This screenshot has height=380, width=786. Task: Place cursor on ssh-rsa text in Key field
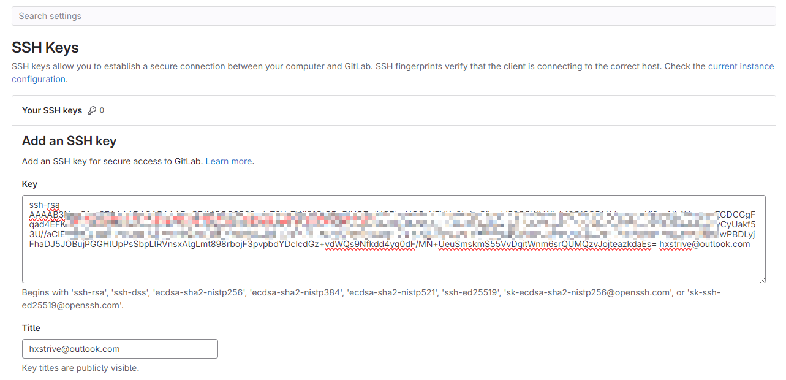(44, 205)
